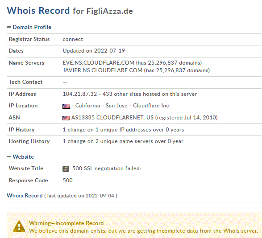
Task: Open the 433 other sites hosted link
Action: pyautogui.click(x=150, y=94)
